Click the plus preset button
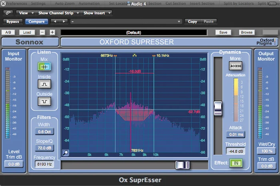 [x=52, y=32]
